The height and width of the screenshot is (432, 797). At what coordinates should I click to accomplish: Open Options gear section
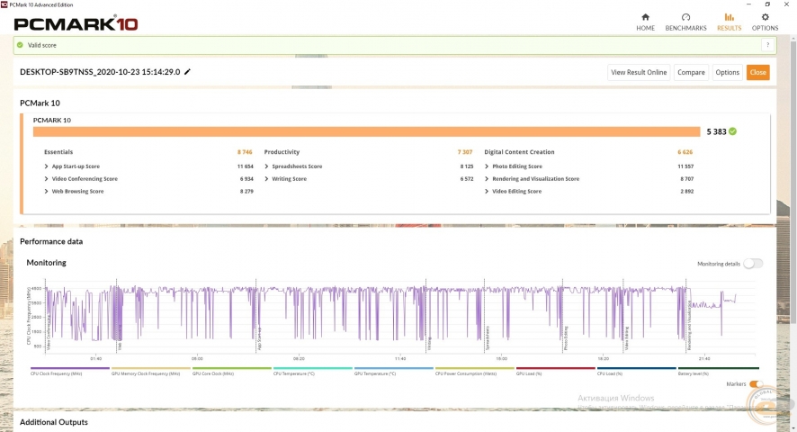[765, 22]
